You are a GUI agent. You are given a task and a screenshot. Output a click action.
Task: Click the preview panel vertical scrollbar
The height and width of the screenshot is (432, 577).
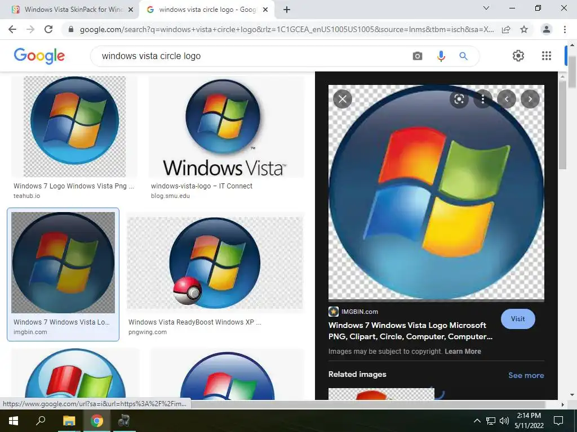[562, 125]
